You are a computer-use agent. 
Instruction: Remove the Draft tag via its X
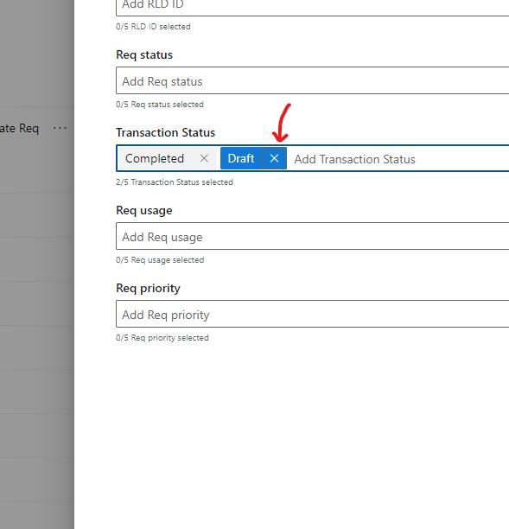coord(274,158)
